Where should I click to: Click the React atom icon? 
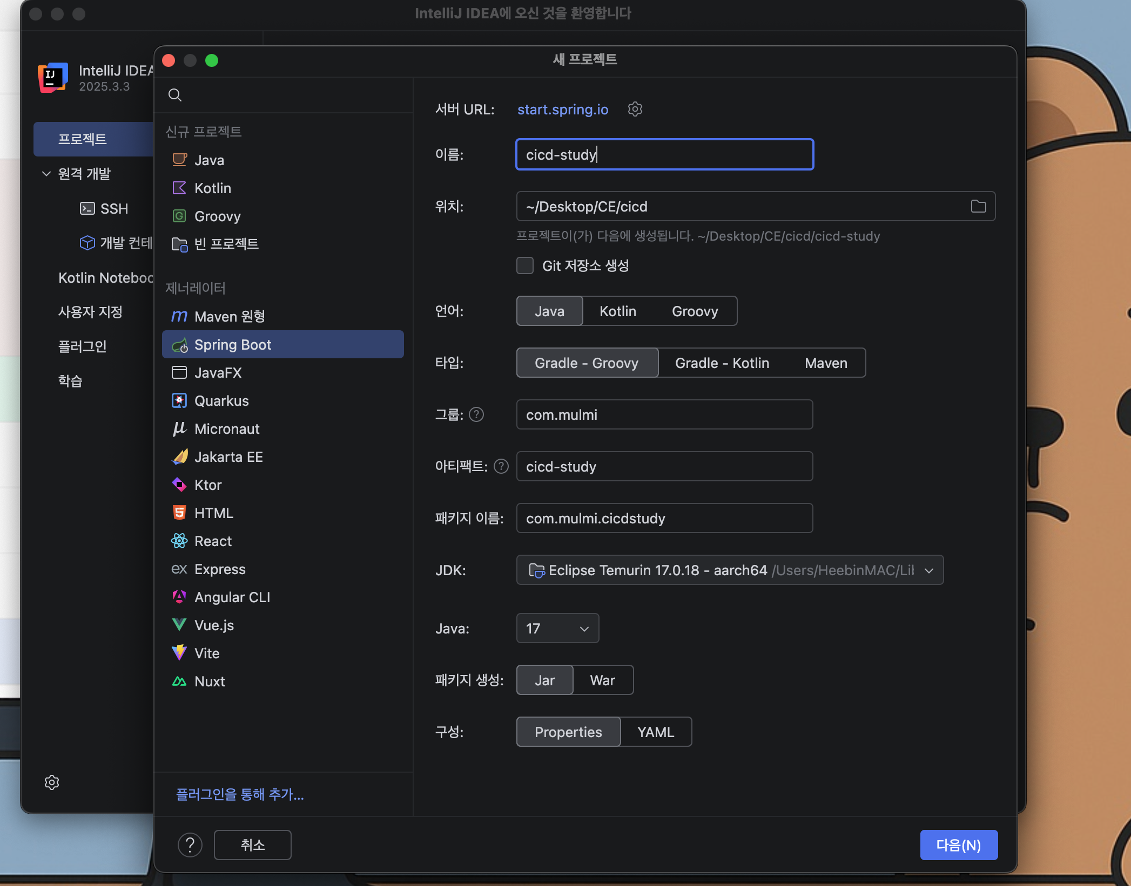[x=179, y=541]
